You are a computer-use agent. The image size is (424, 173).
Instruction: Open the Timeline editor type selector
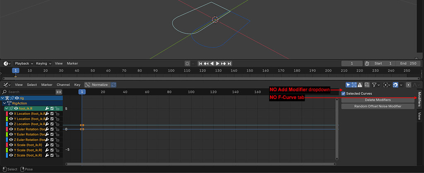tap(7, 64)
